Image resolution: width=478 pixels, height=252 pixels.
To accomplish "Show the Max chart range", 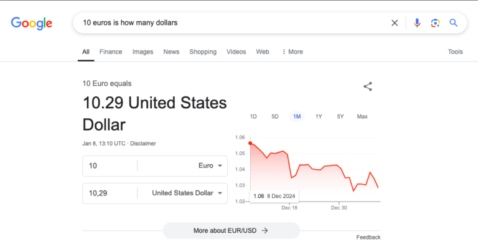I will [362, 116].
